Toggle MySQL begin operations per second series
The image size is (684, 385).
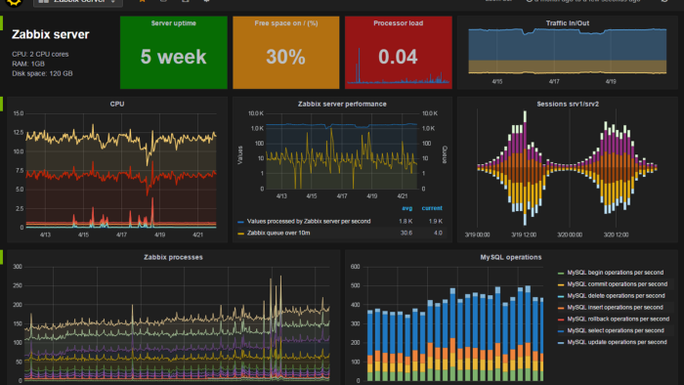coord(615,273)
